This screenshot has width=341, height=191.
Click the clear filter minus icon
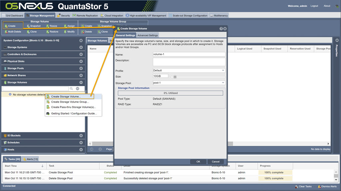click(77, 89)
